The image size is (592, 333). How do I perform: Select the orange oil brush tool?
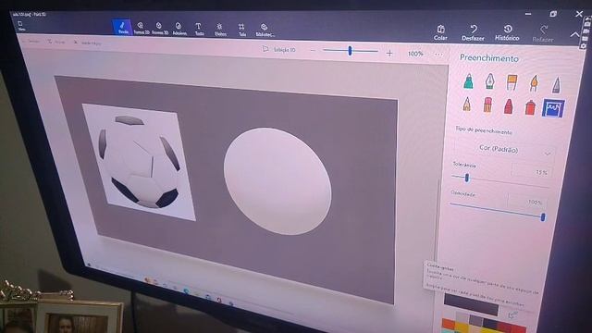pos(512,82)
